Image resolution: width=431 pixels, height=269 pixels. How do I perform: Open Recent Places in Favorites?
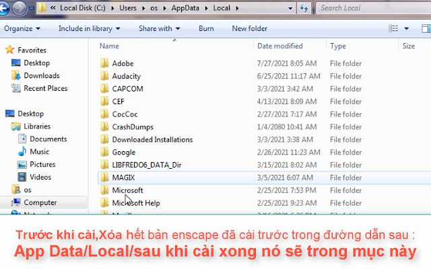pos(39,88)
